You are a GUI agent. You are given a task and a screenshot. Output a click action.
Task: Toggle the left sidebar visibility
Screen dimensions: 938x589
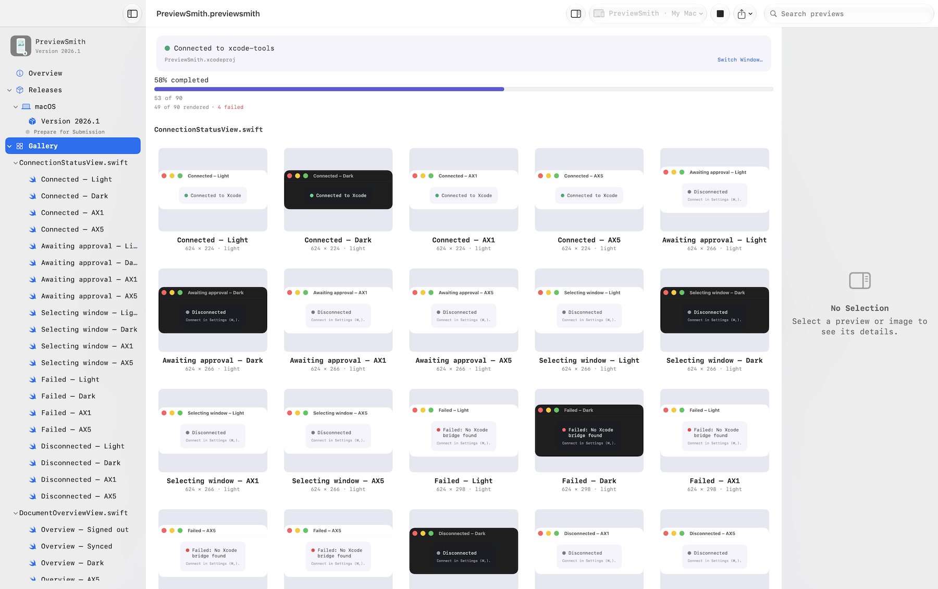point(132,14)
